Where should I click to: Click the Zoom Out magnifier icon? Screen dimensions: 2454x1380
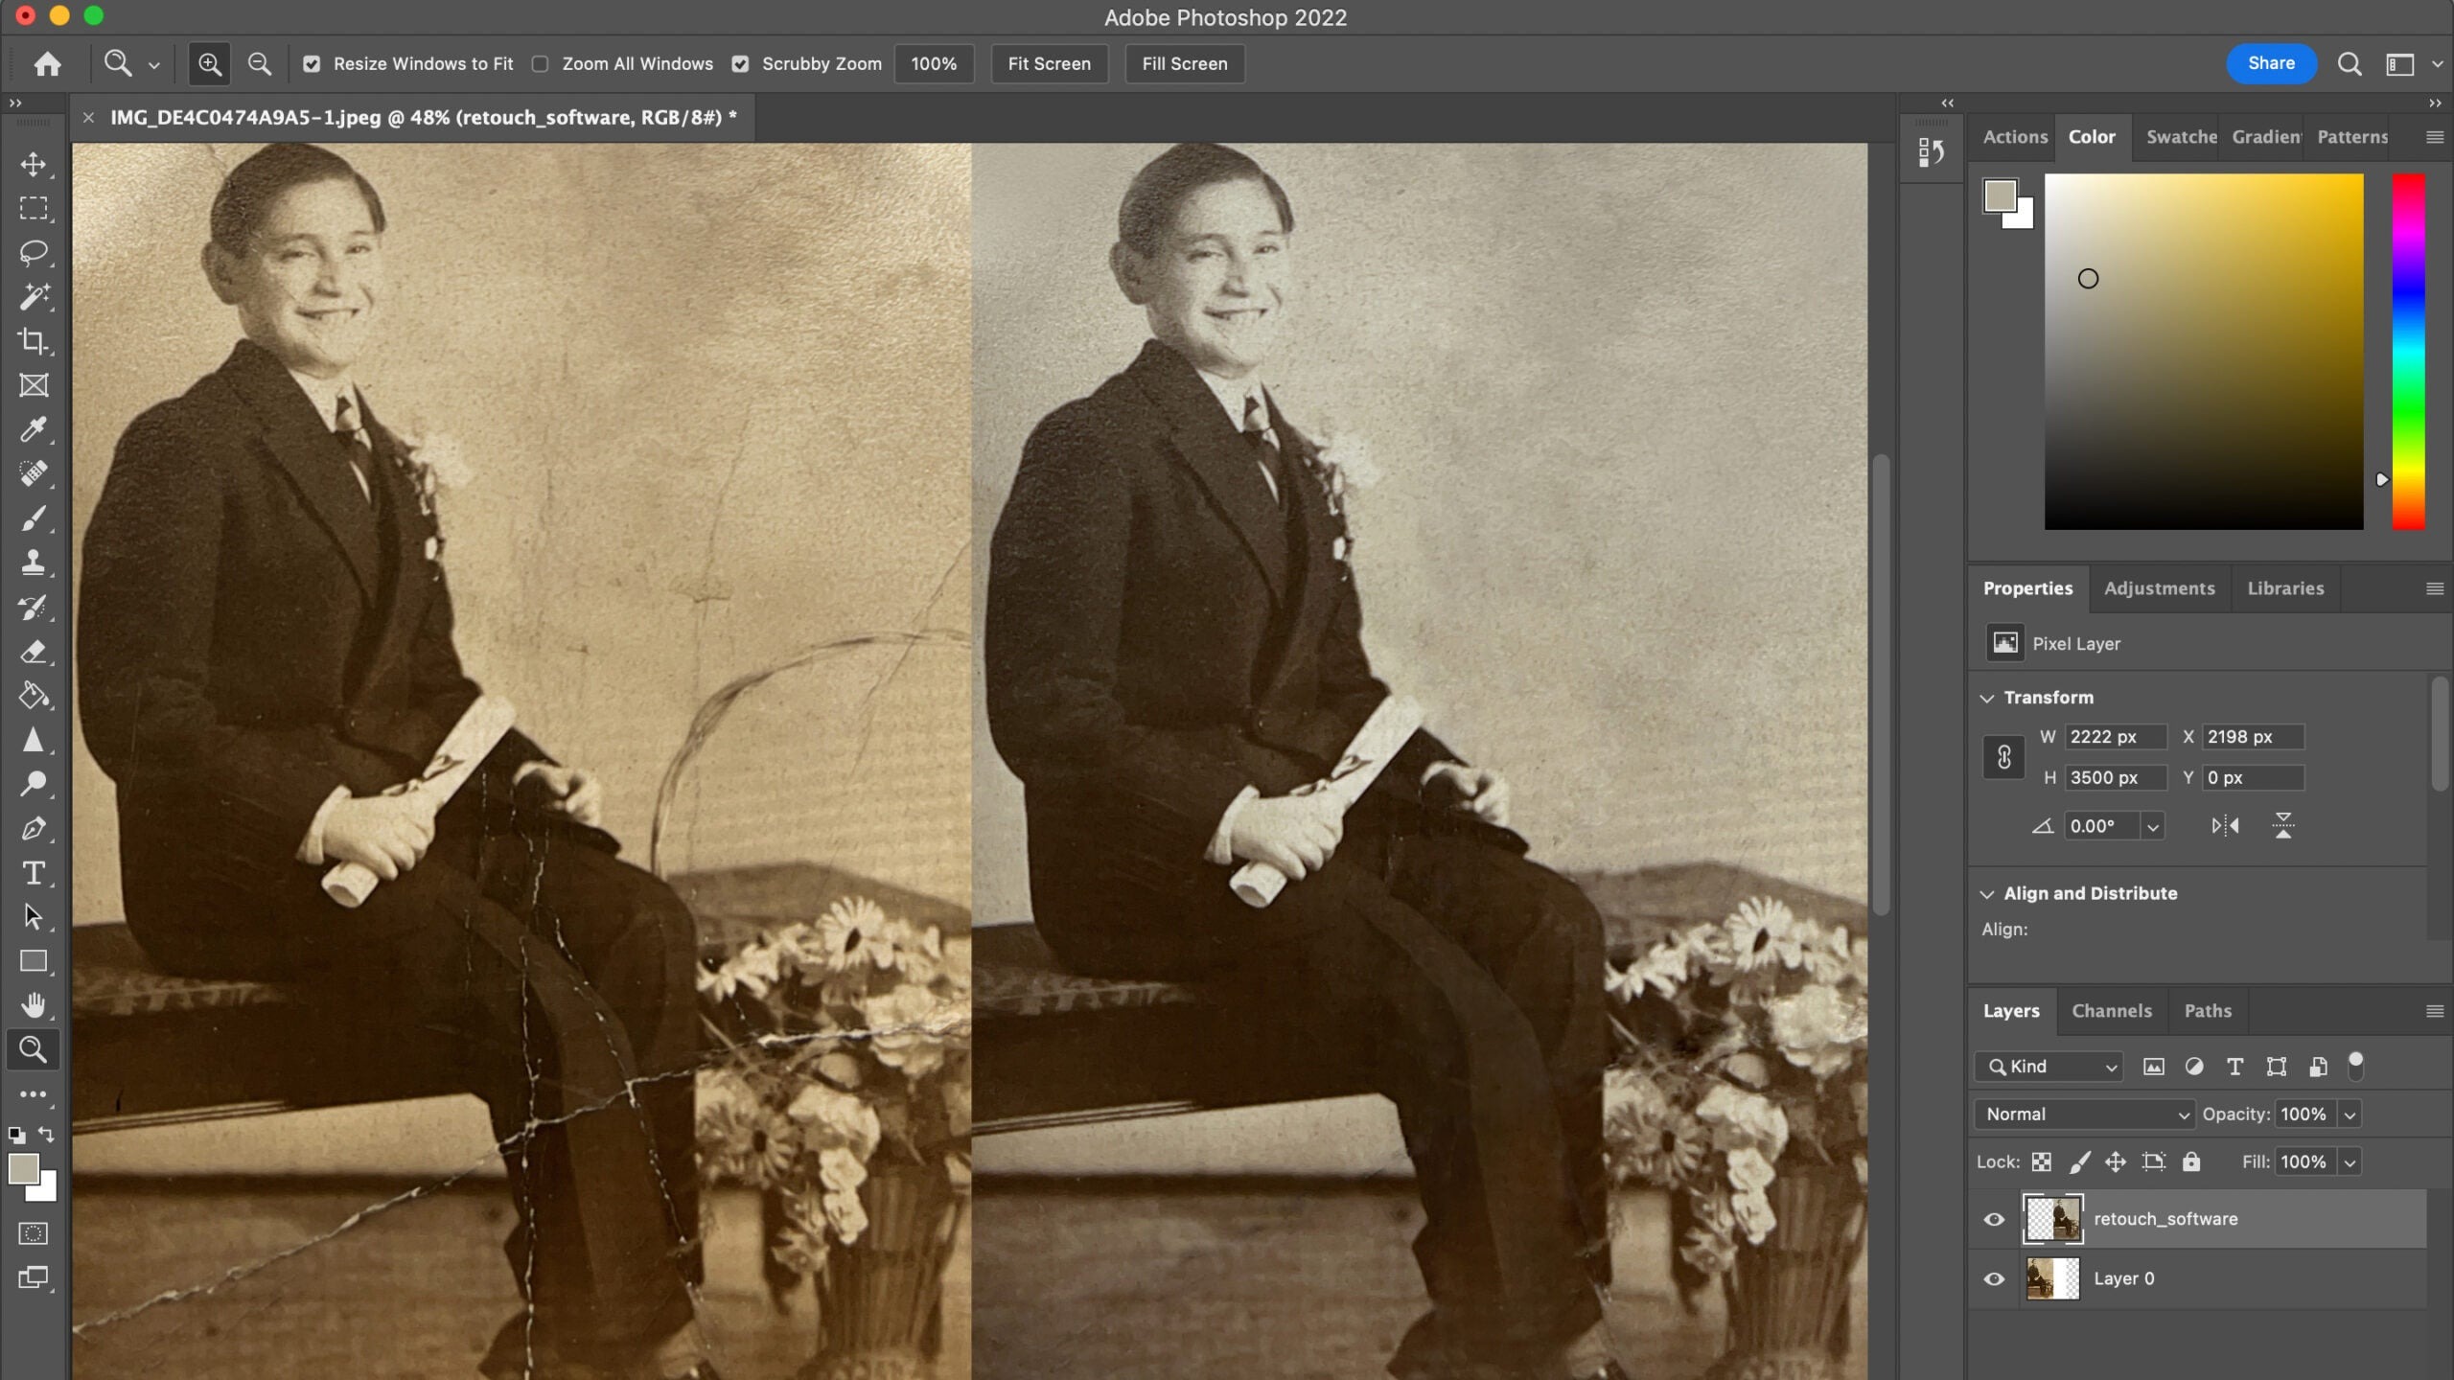click(x=259, y=64)
